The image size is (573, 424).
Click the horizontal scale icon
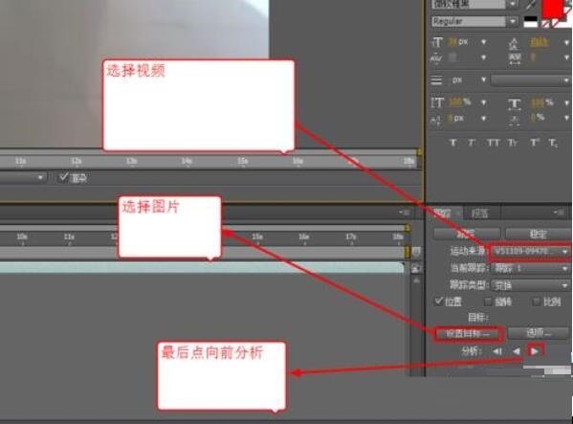click(x=515, y=103)
